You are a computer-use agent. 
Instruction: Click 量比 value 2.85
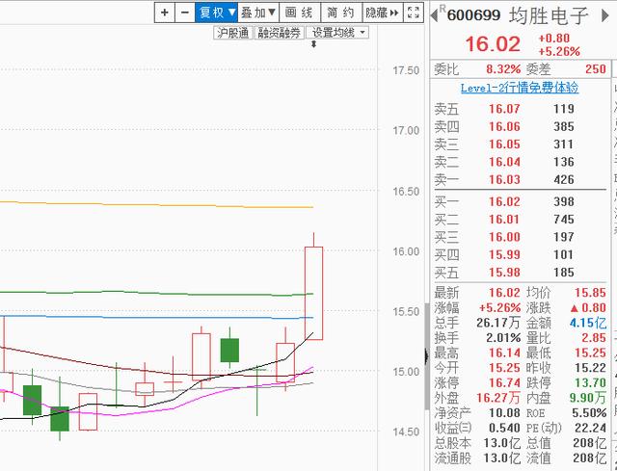tap(594, 338)
